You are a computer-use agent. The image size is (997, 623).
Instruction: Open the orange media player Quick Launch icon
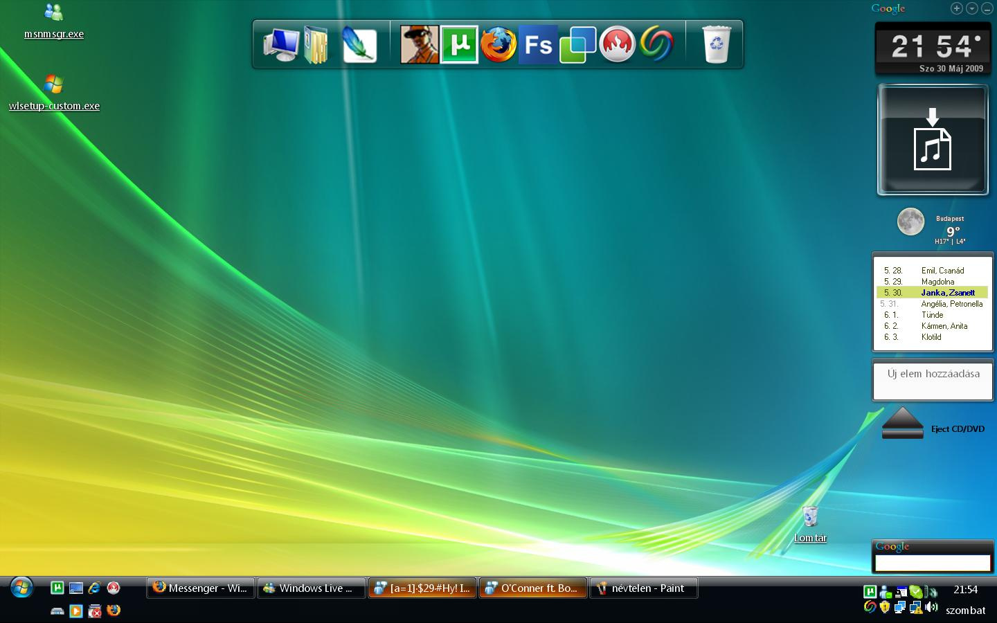[76, 611]
